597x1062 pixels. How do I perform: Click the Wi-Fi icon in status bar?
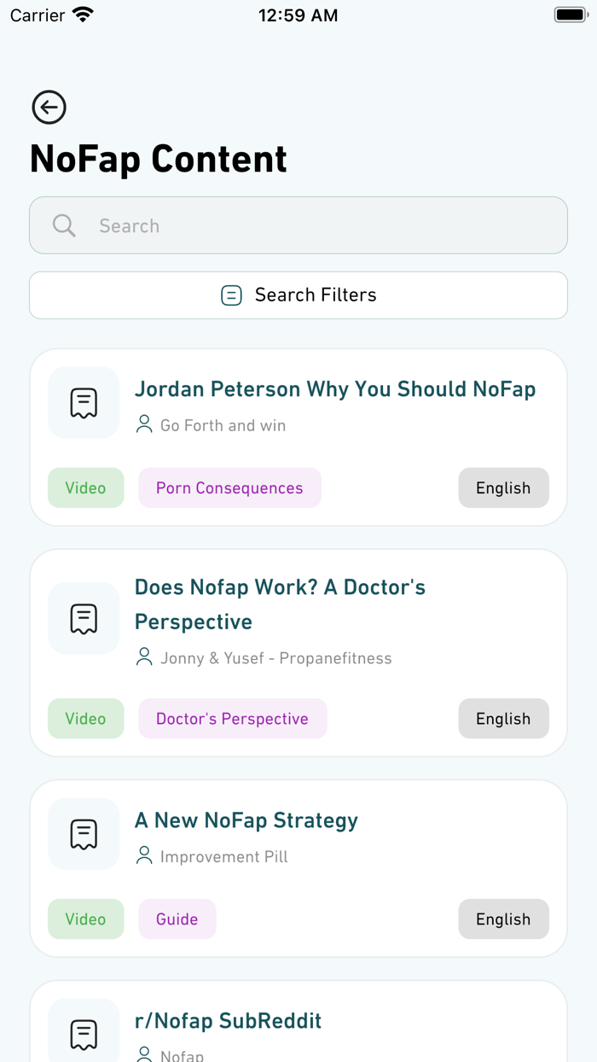pos(81,13)
